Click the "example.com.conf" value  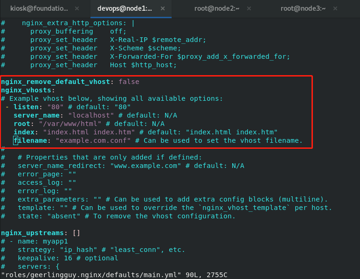93,140
